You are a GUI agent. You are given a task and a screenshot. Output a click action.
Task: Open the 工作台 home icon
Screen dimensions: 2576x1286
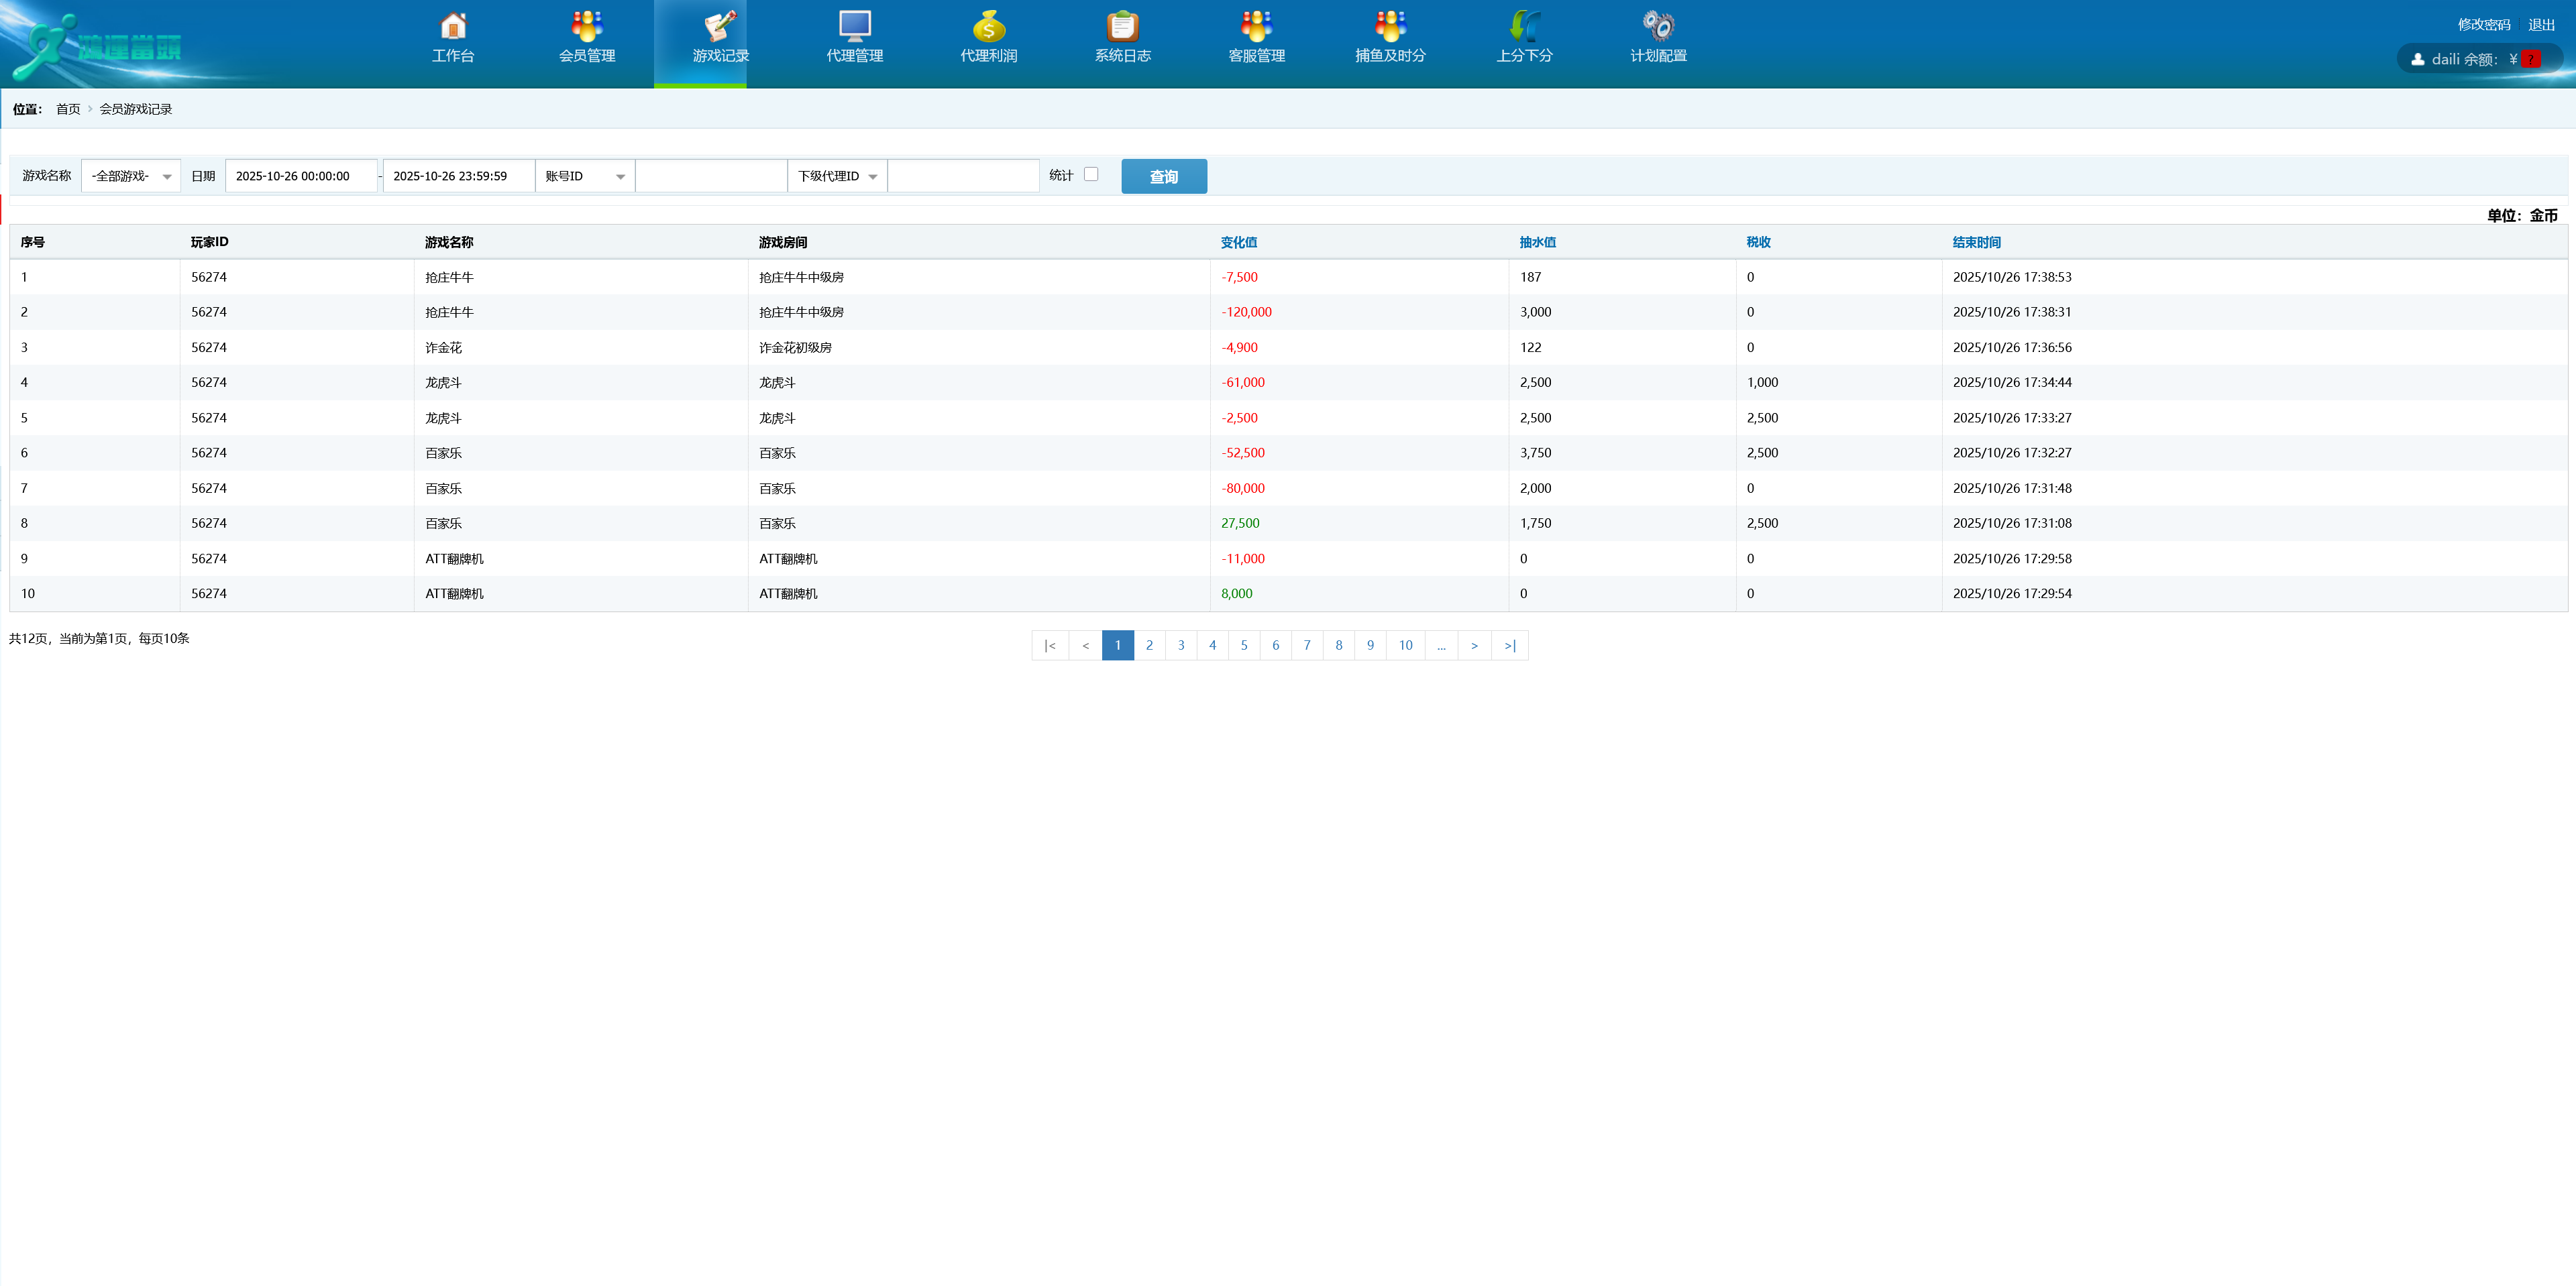point(453,27)
